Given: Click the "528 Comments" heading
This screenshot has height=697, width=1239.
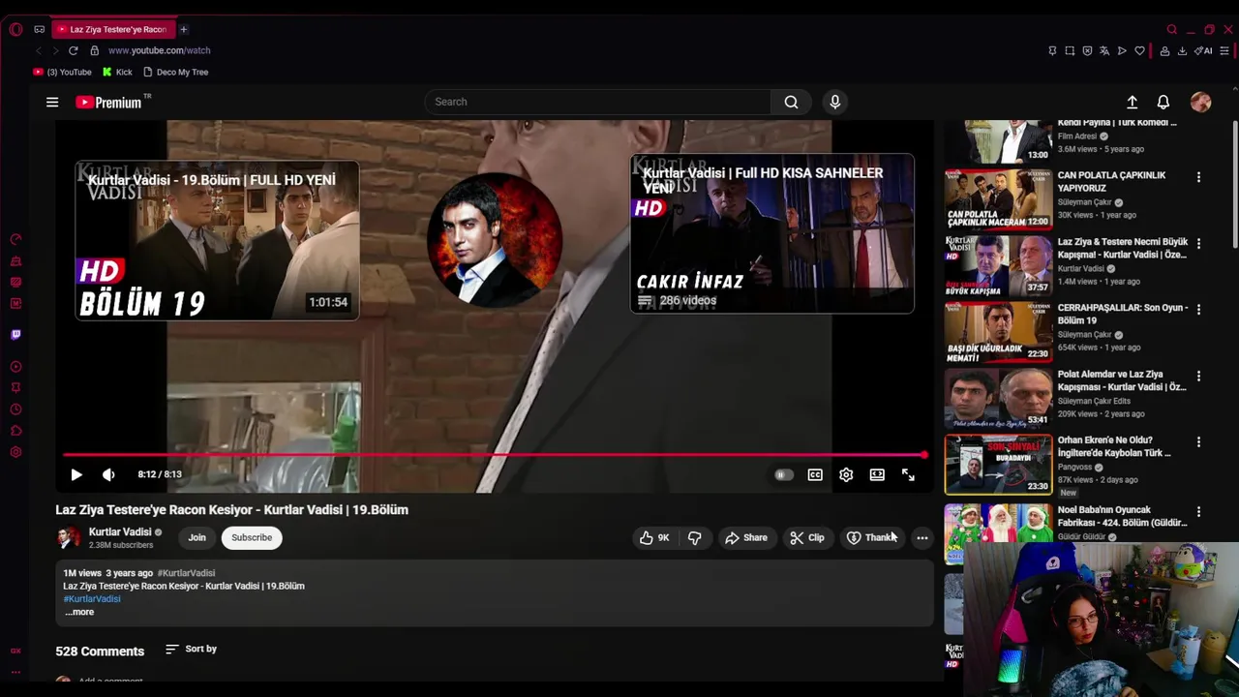Looking at the screenshot, I should coord(100,652).
